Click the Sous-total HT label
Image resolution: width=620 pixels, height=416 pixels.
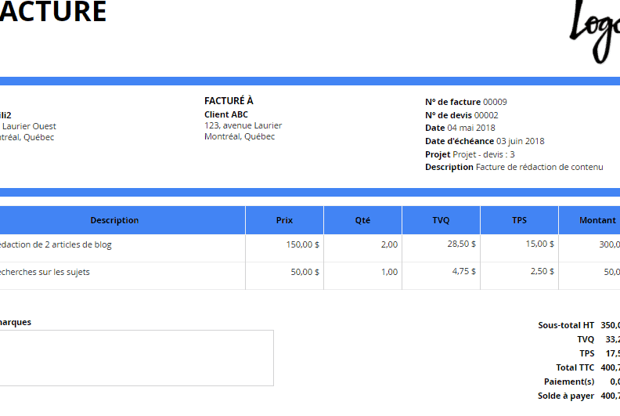click(566, 325)
